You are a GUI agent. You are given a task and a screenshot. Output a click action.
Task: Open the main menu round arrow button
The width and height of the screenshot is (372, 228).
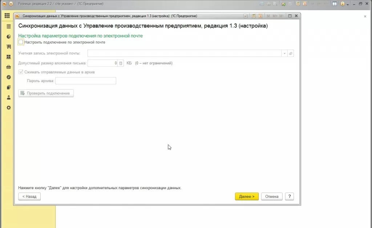click(x=11, y=4)
